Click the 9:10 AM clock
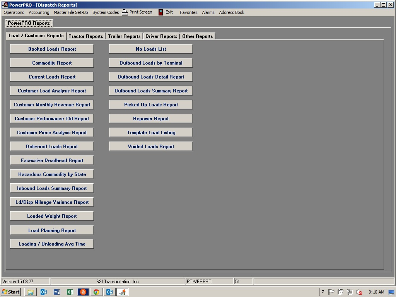Screen dimensions: 396x297 coord(376,292)
